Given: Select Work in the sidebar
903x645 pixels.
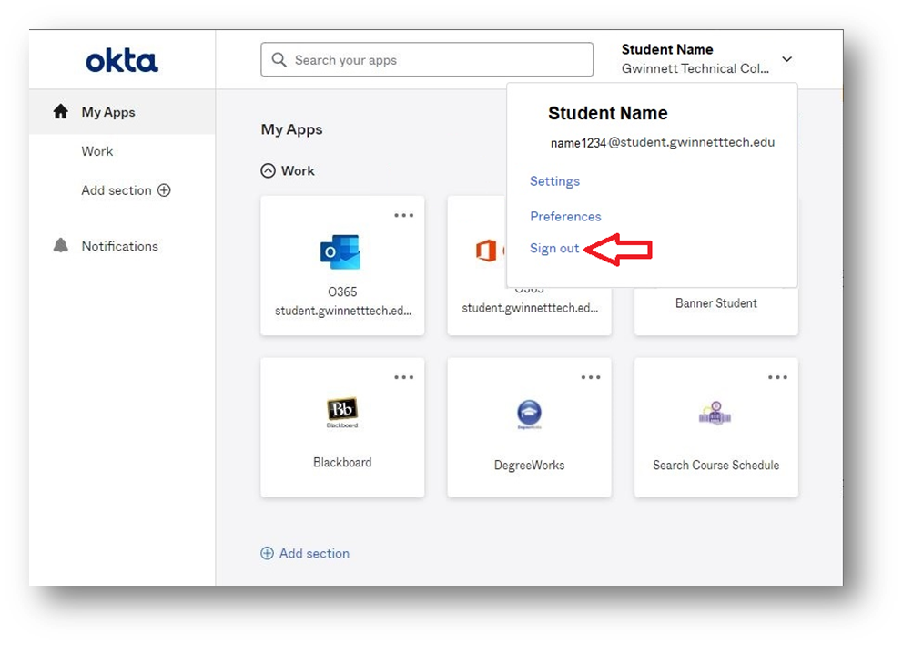Looking at the screenshot, I should pyautogui.click(x=97, y=151).
